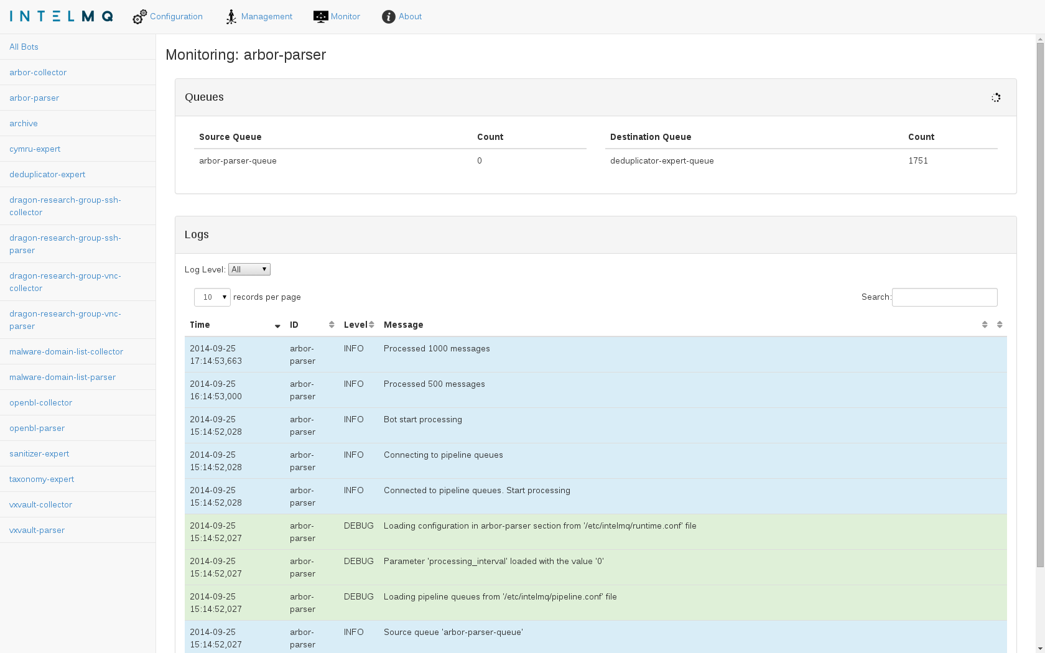Click the page vertical scrollbar thumb
The image size is (1045, 653).
point(1040,305)
